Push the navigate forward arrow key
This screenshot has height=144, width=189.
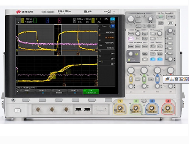(x=153, y=26)
